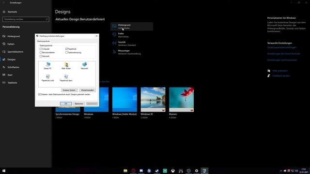Select the Blumen design thumbnail
This screenshot has height=174, width=310.
182,100
